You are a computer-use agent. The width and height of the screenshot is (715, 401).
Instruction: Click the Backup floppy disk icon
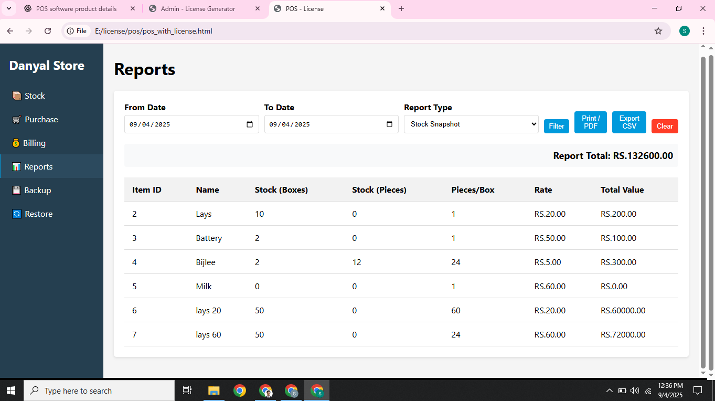pyautogui.click(x=16, y=191)
